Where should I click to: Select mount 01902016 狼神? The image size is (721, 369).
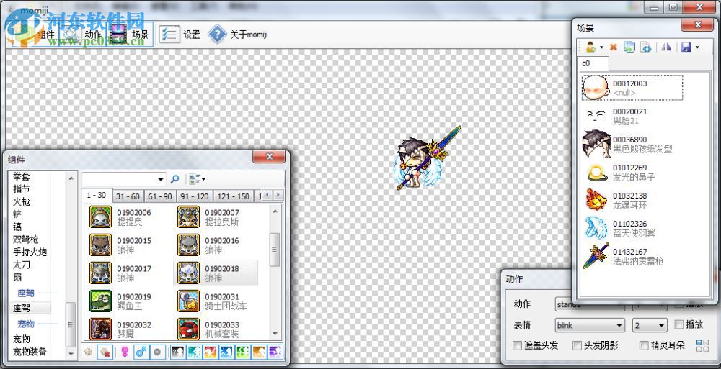pos(216,245)
